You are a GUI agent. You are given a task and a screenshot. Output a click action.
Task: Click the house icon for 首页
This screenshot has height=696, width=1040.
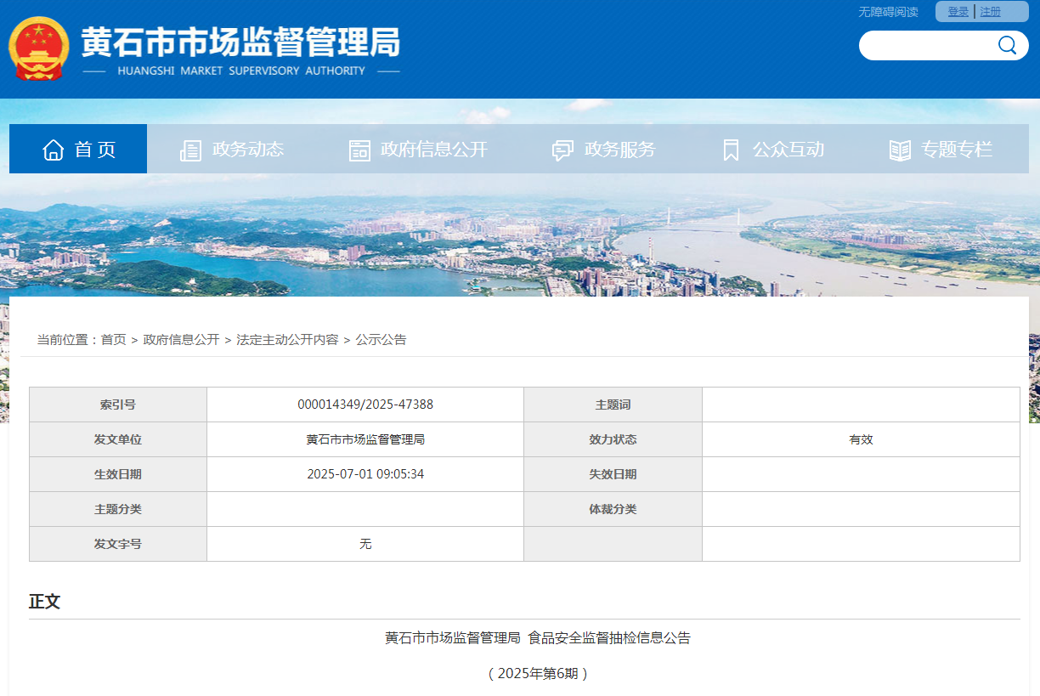point(54,150)
